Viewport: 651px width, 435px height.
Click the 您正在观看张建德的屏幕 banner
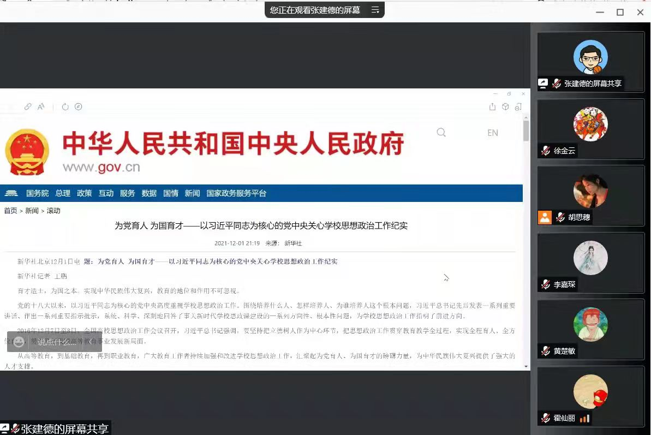pos(315,10)
